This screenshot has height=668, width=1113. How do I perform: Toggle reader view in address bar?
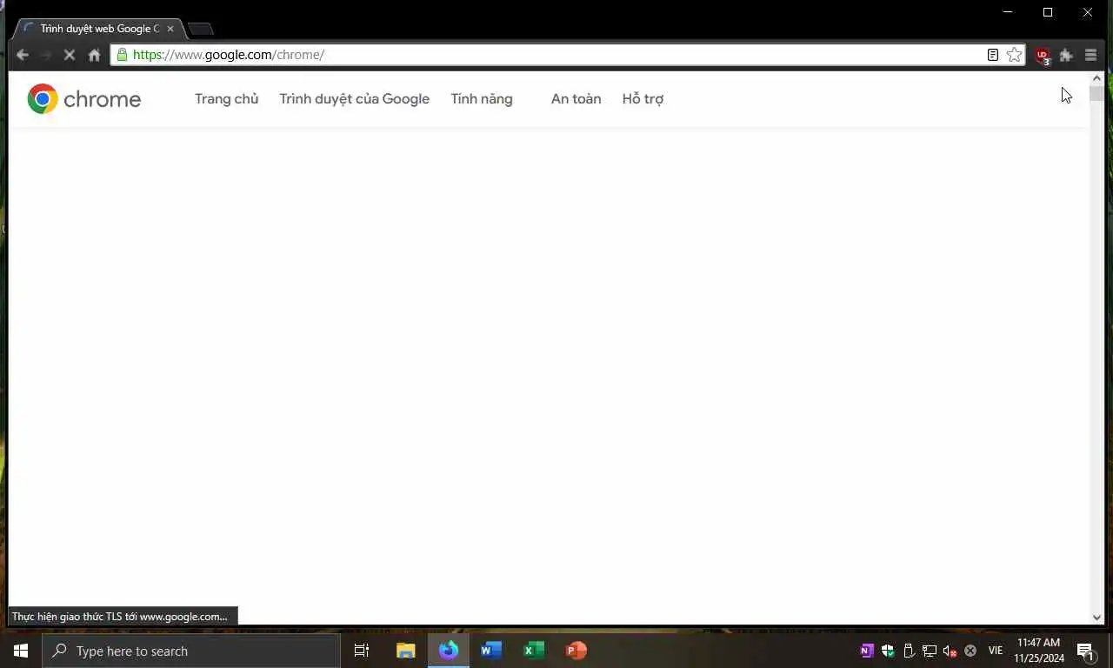coord(992,55)
